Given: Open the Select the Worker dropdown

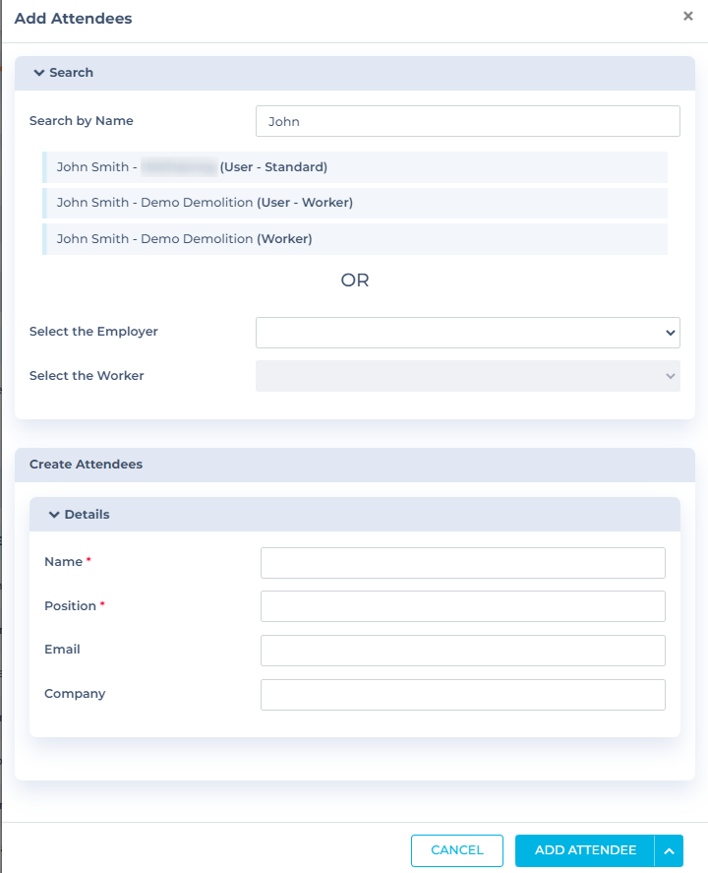Looking at the screenshot, I should (x=467, y=376).
